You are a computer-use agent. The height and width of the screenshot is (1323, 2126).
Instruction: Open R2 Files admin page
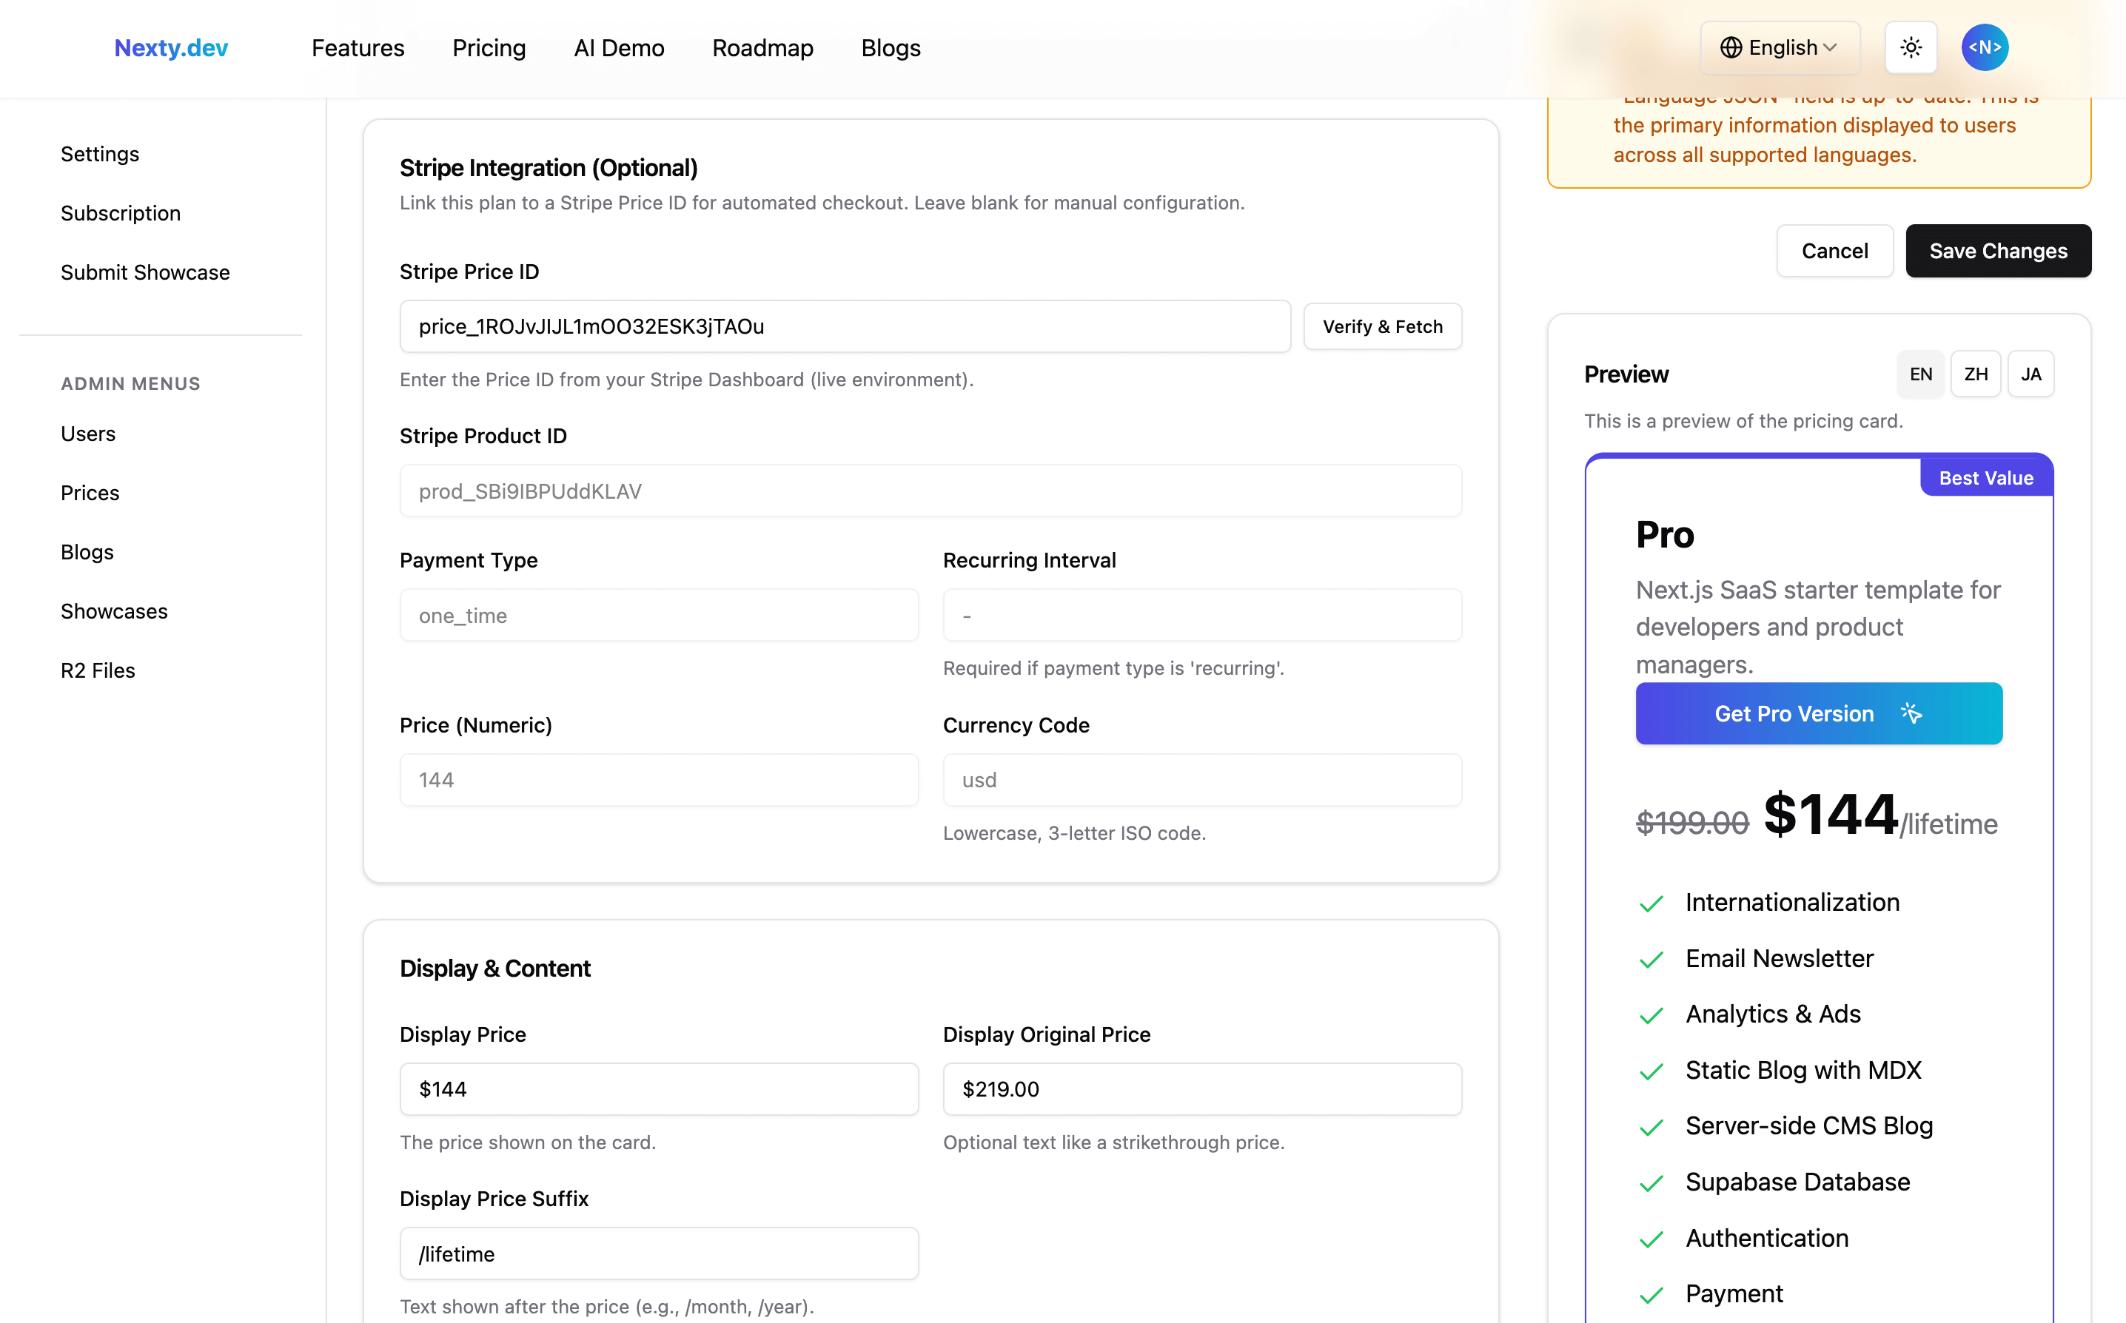(x=97, y=670)
